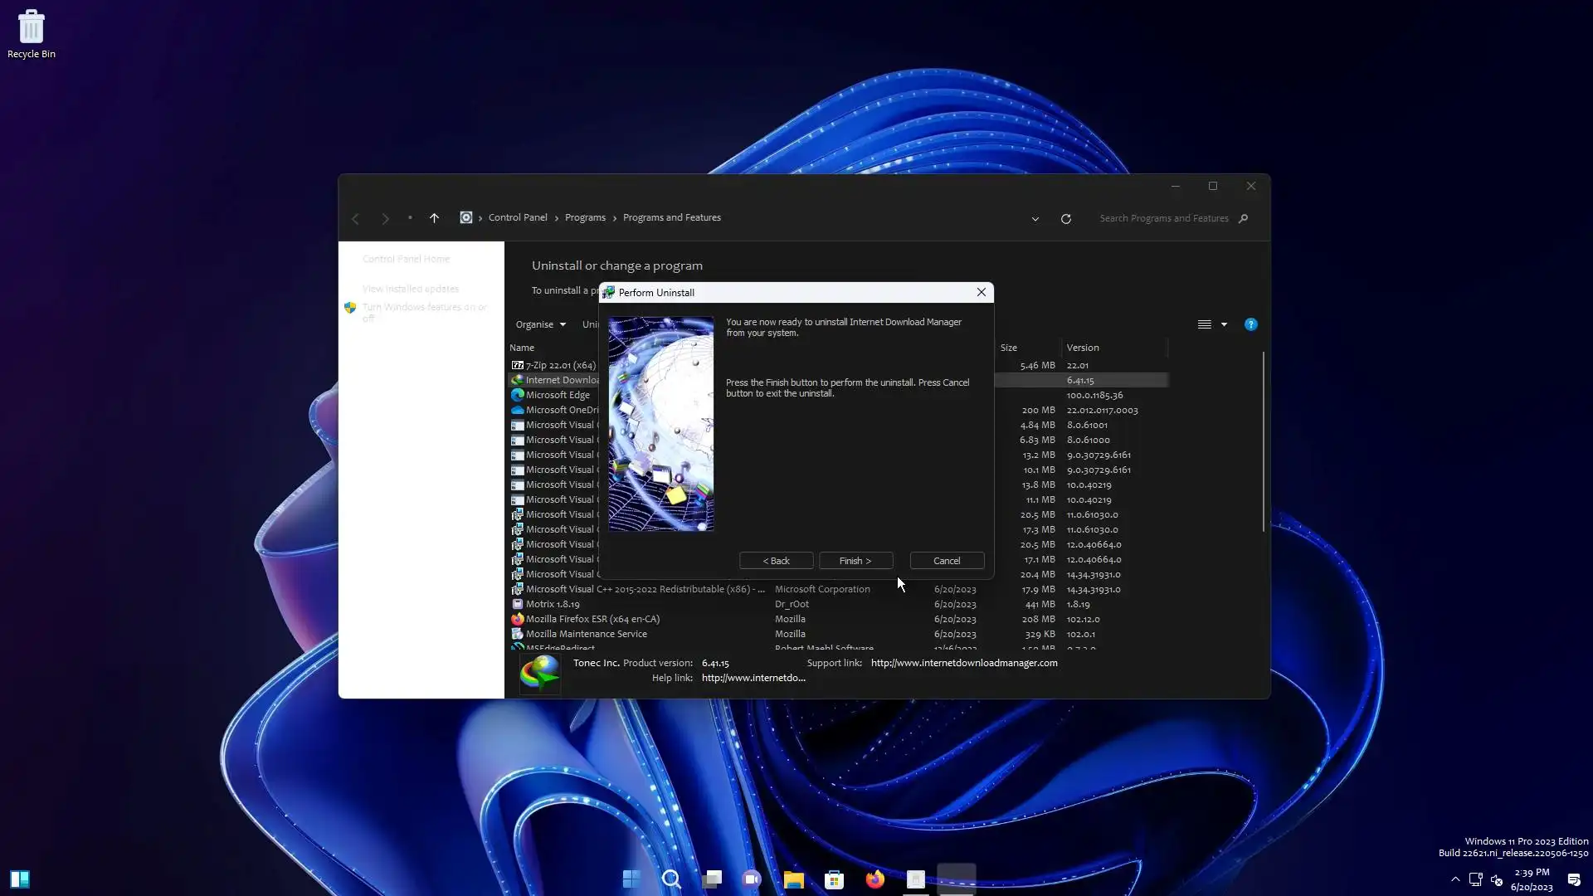Open the internetdownloadmanager.com support link
The image size is (1593, 896).
pos(963,663)
